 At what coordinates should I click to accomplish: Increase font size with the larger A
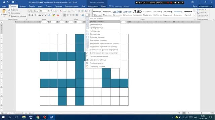coord(49,11)
